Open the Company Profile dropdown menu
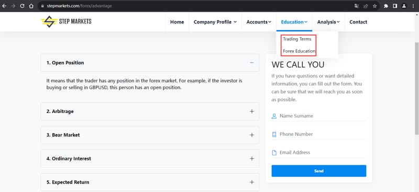The height and width of the screenshot is (192, 419). 215,22
